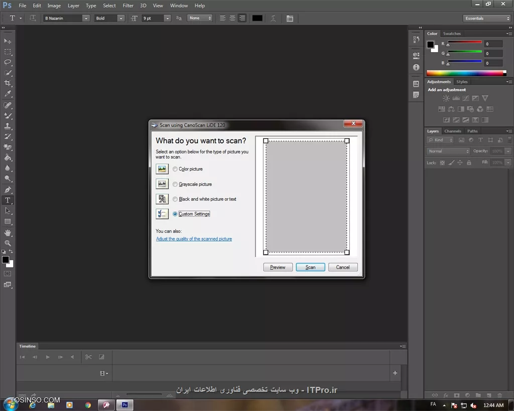Choose the Color picture radio button

(x=175, y=169)
